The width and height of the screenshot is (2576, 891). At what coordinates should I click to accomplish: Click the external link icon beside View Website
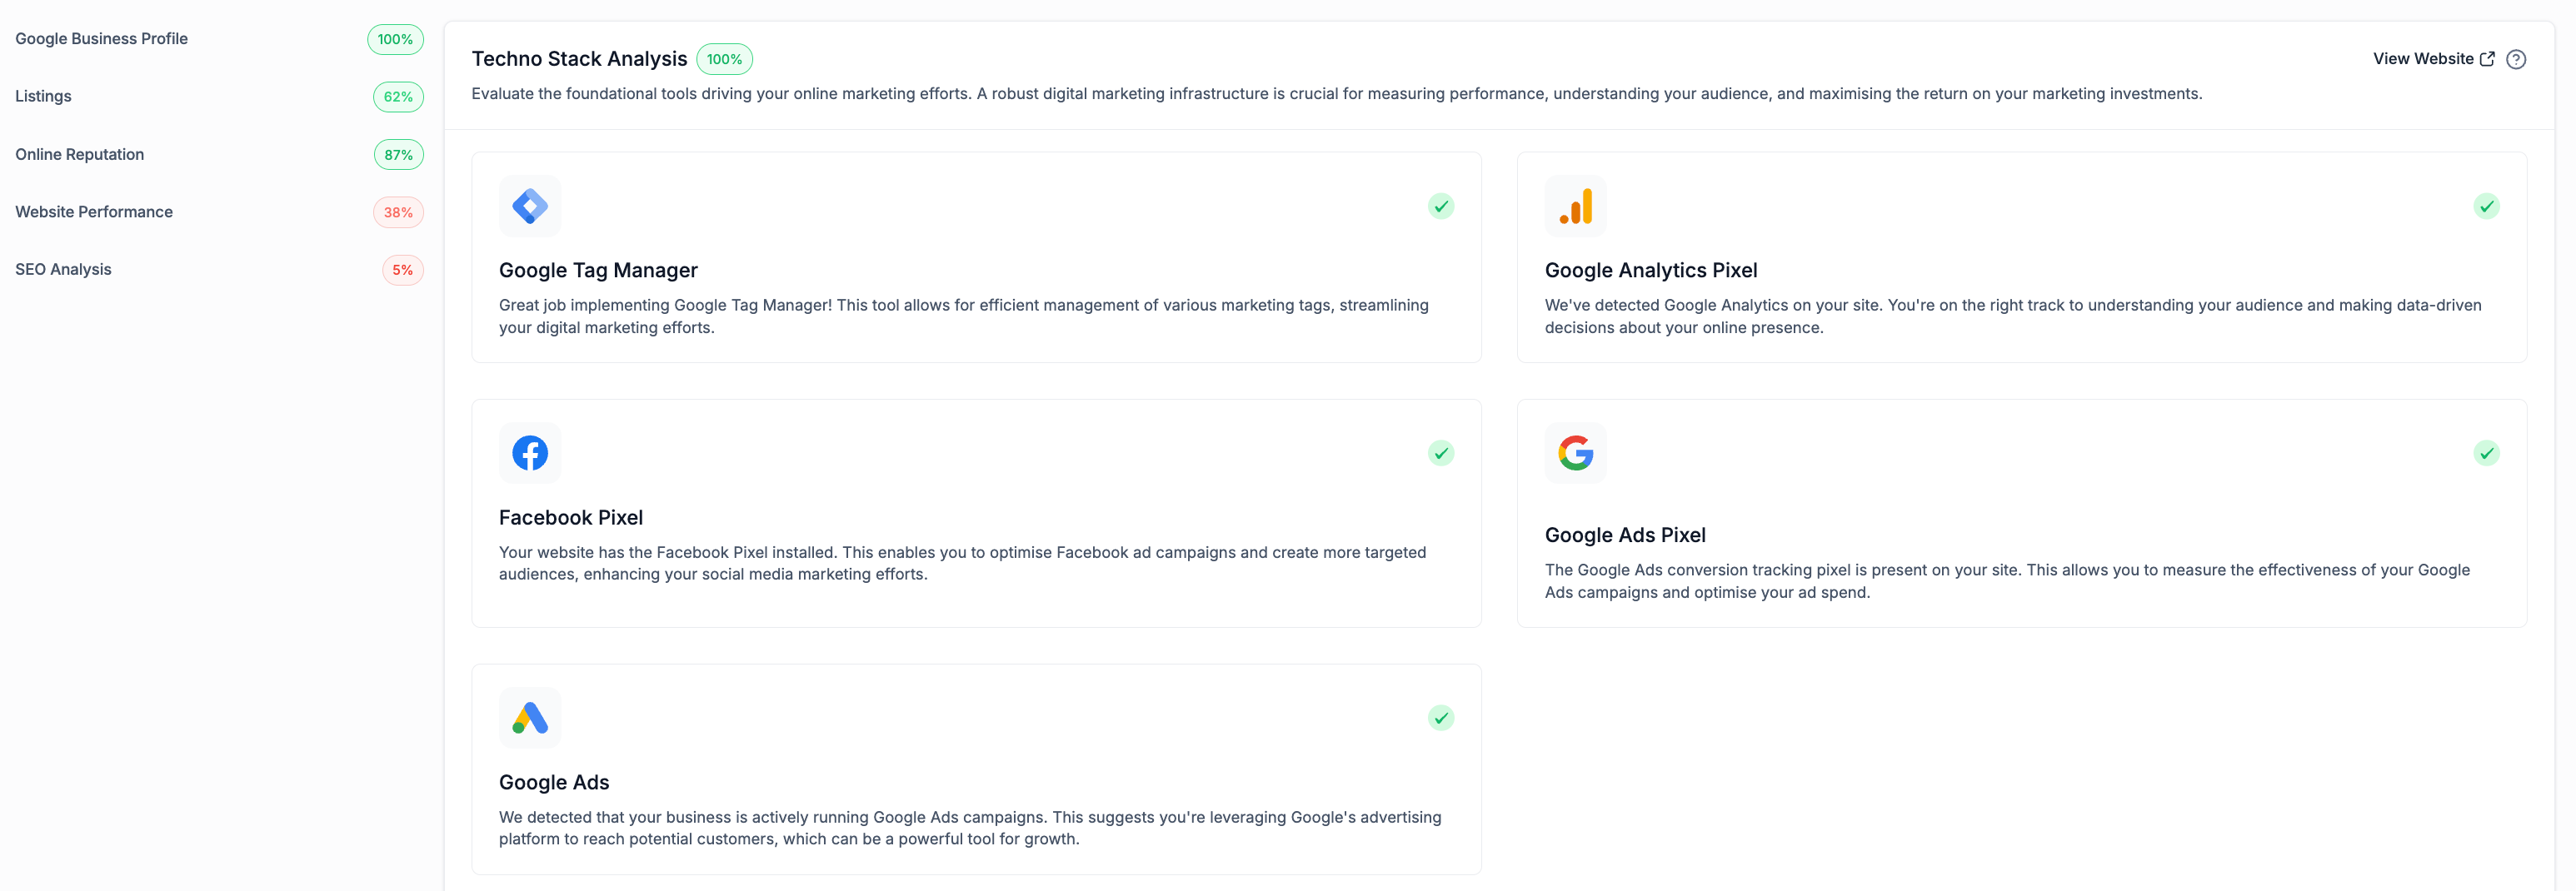point(2487,59)
